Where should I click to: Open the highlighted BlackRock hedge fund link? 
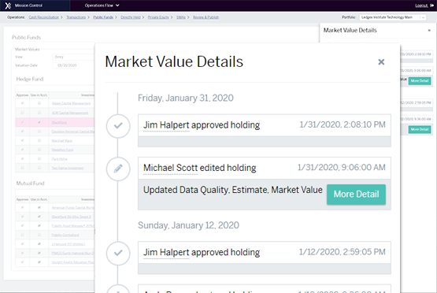point(59,122)
